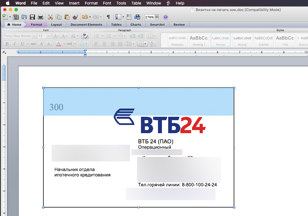Open the Text Effects glowing A
The height and width of the screenshot is (216, 308).
pyautogui.click(x=82, y=44)
